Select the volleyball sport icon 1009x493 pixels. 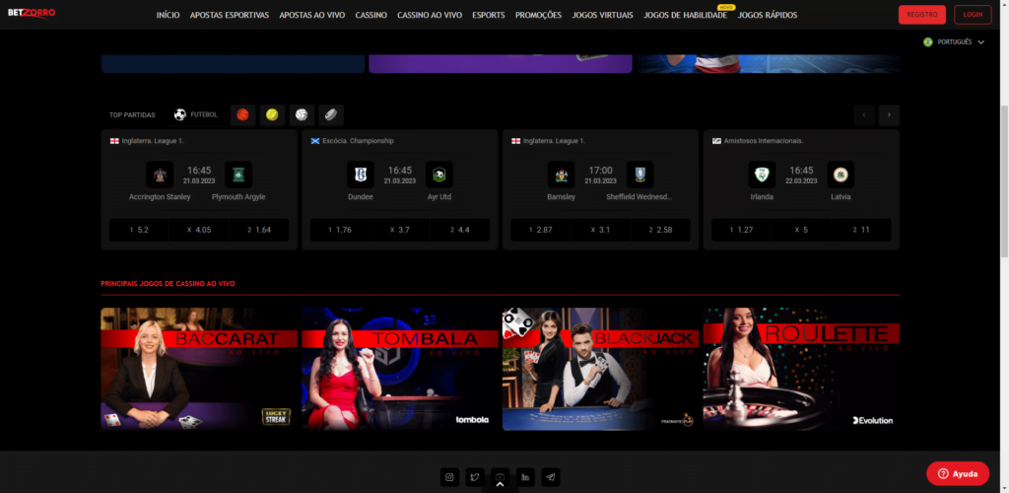coord(301,114)
